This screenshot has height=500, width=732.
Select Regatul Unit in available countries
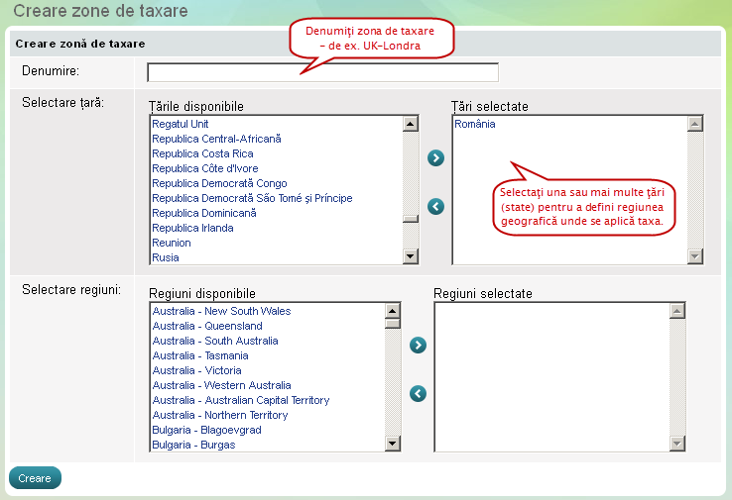pos(180,124)
